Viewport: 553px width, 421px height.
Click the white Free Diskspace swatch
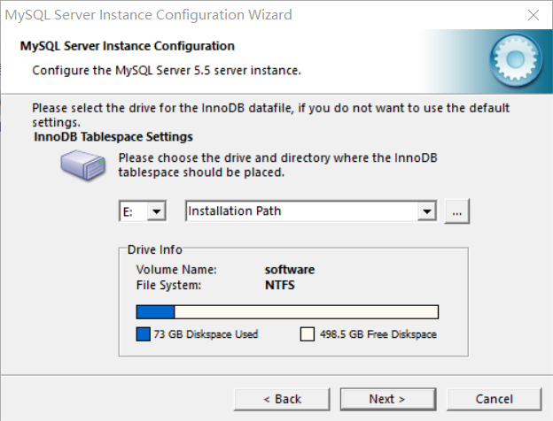click(308, 334)
